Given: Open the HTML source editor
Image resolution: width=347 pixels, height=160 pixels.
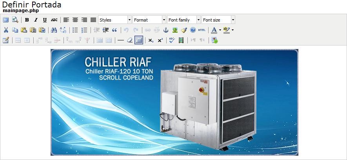Looking at the screenshot, I should tap(202, 30).
